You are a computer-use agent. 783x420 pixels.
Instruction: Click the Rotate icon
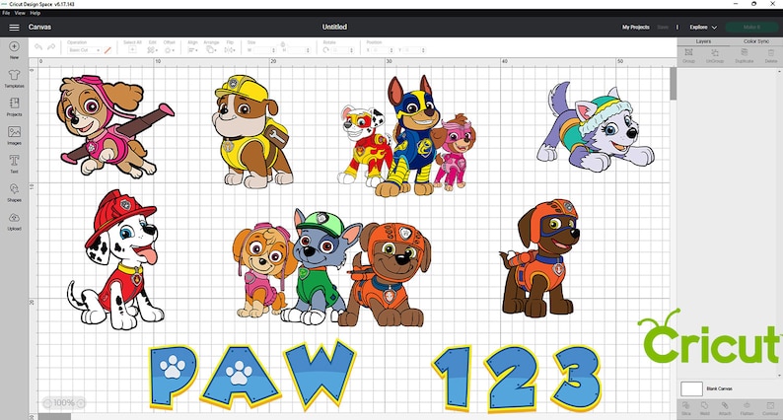pyautogui.click(x=326, y=50)
